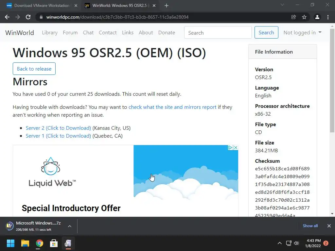335x251 pixels.
Task: Click the installer app taskbar icon
Action: (68, 243)
